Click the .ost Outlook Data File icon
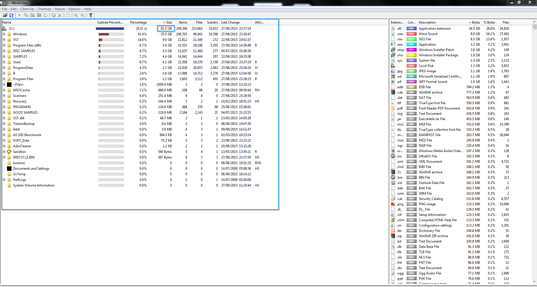 point(393,183)
